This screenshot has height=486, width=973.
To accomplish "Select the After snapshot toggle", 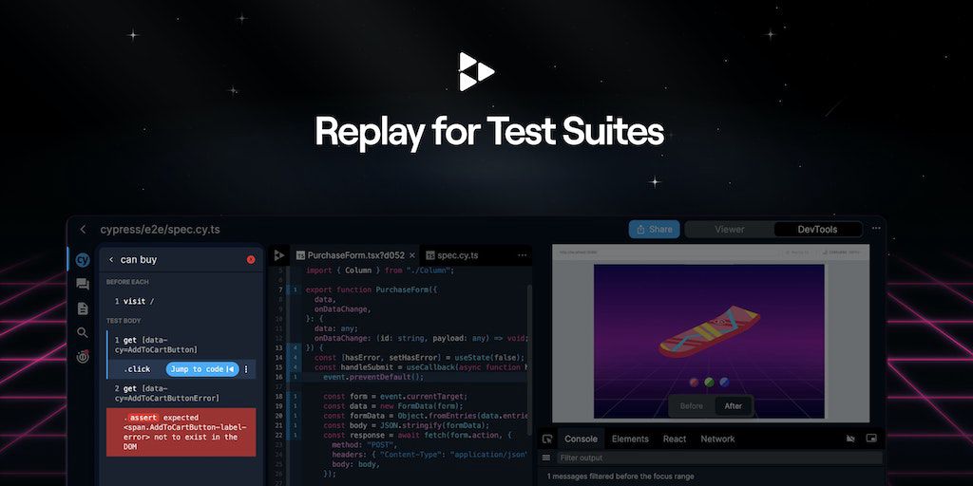I will coord(733,406).
